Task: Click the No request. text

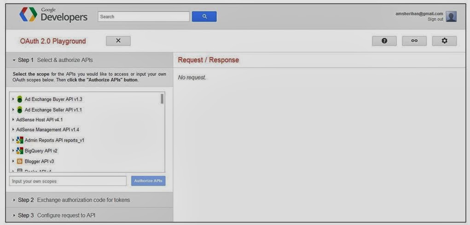Action: 192,78
